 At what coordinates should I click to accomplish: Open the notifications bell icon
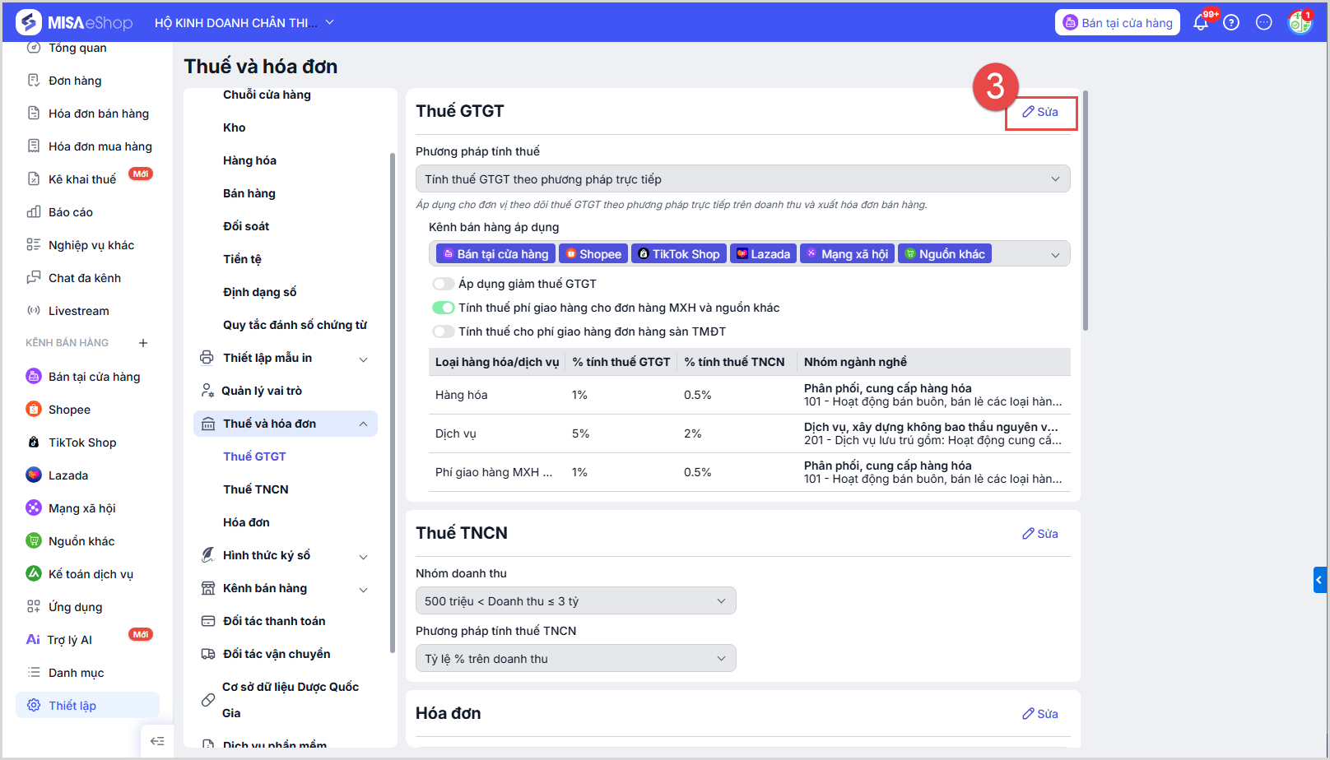point(1201,23)
